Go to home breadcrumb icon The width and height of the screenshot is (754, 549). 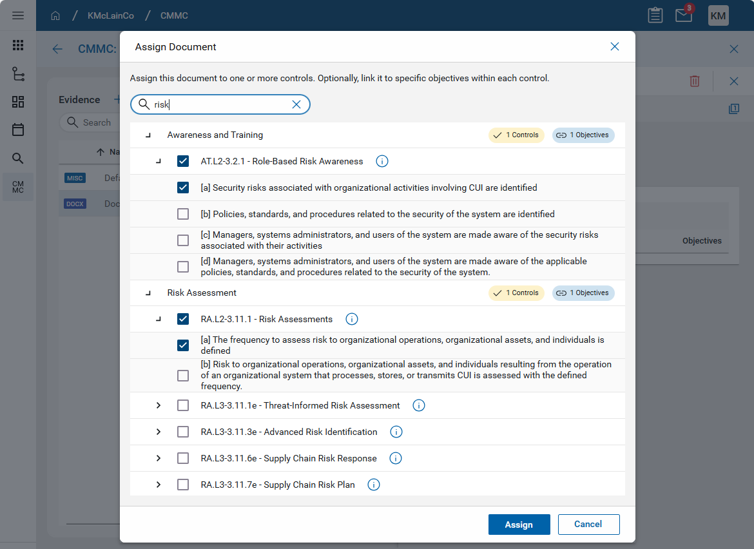[55, 15]
